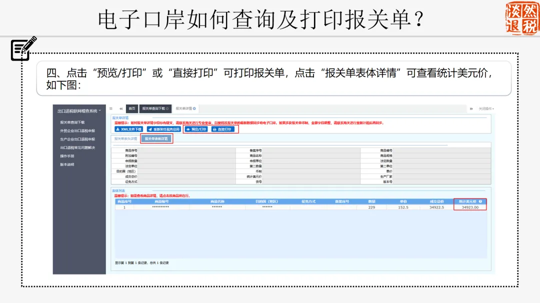Click the USD value cell 34923.00
Image resolution: width=540 pixels, height=303 pixels.
[470, 207]
